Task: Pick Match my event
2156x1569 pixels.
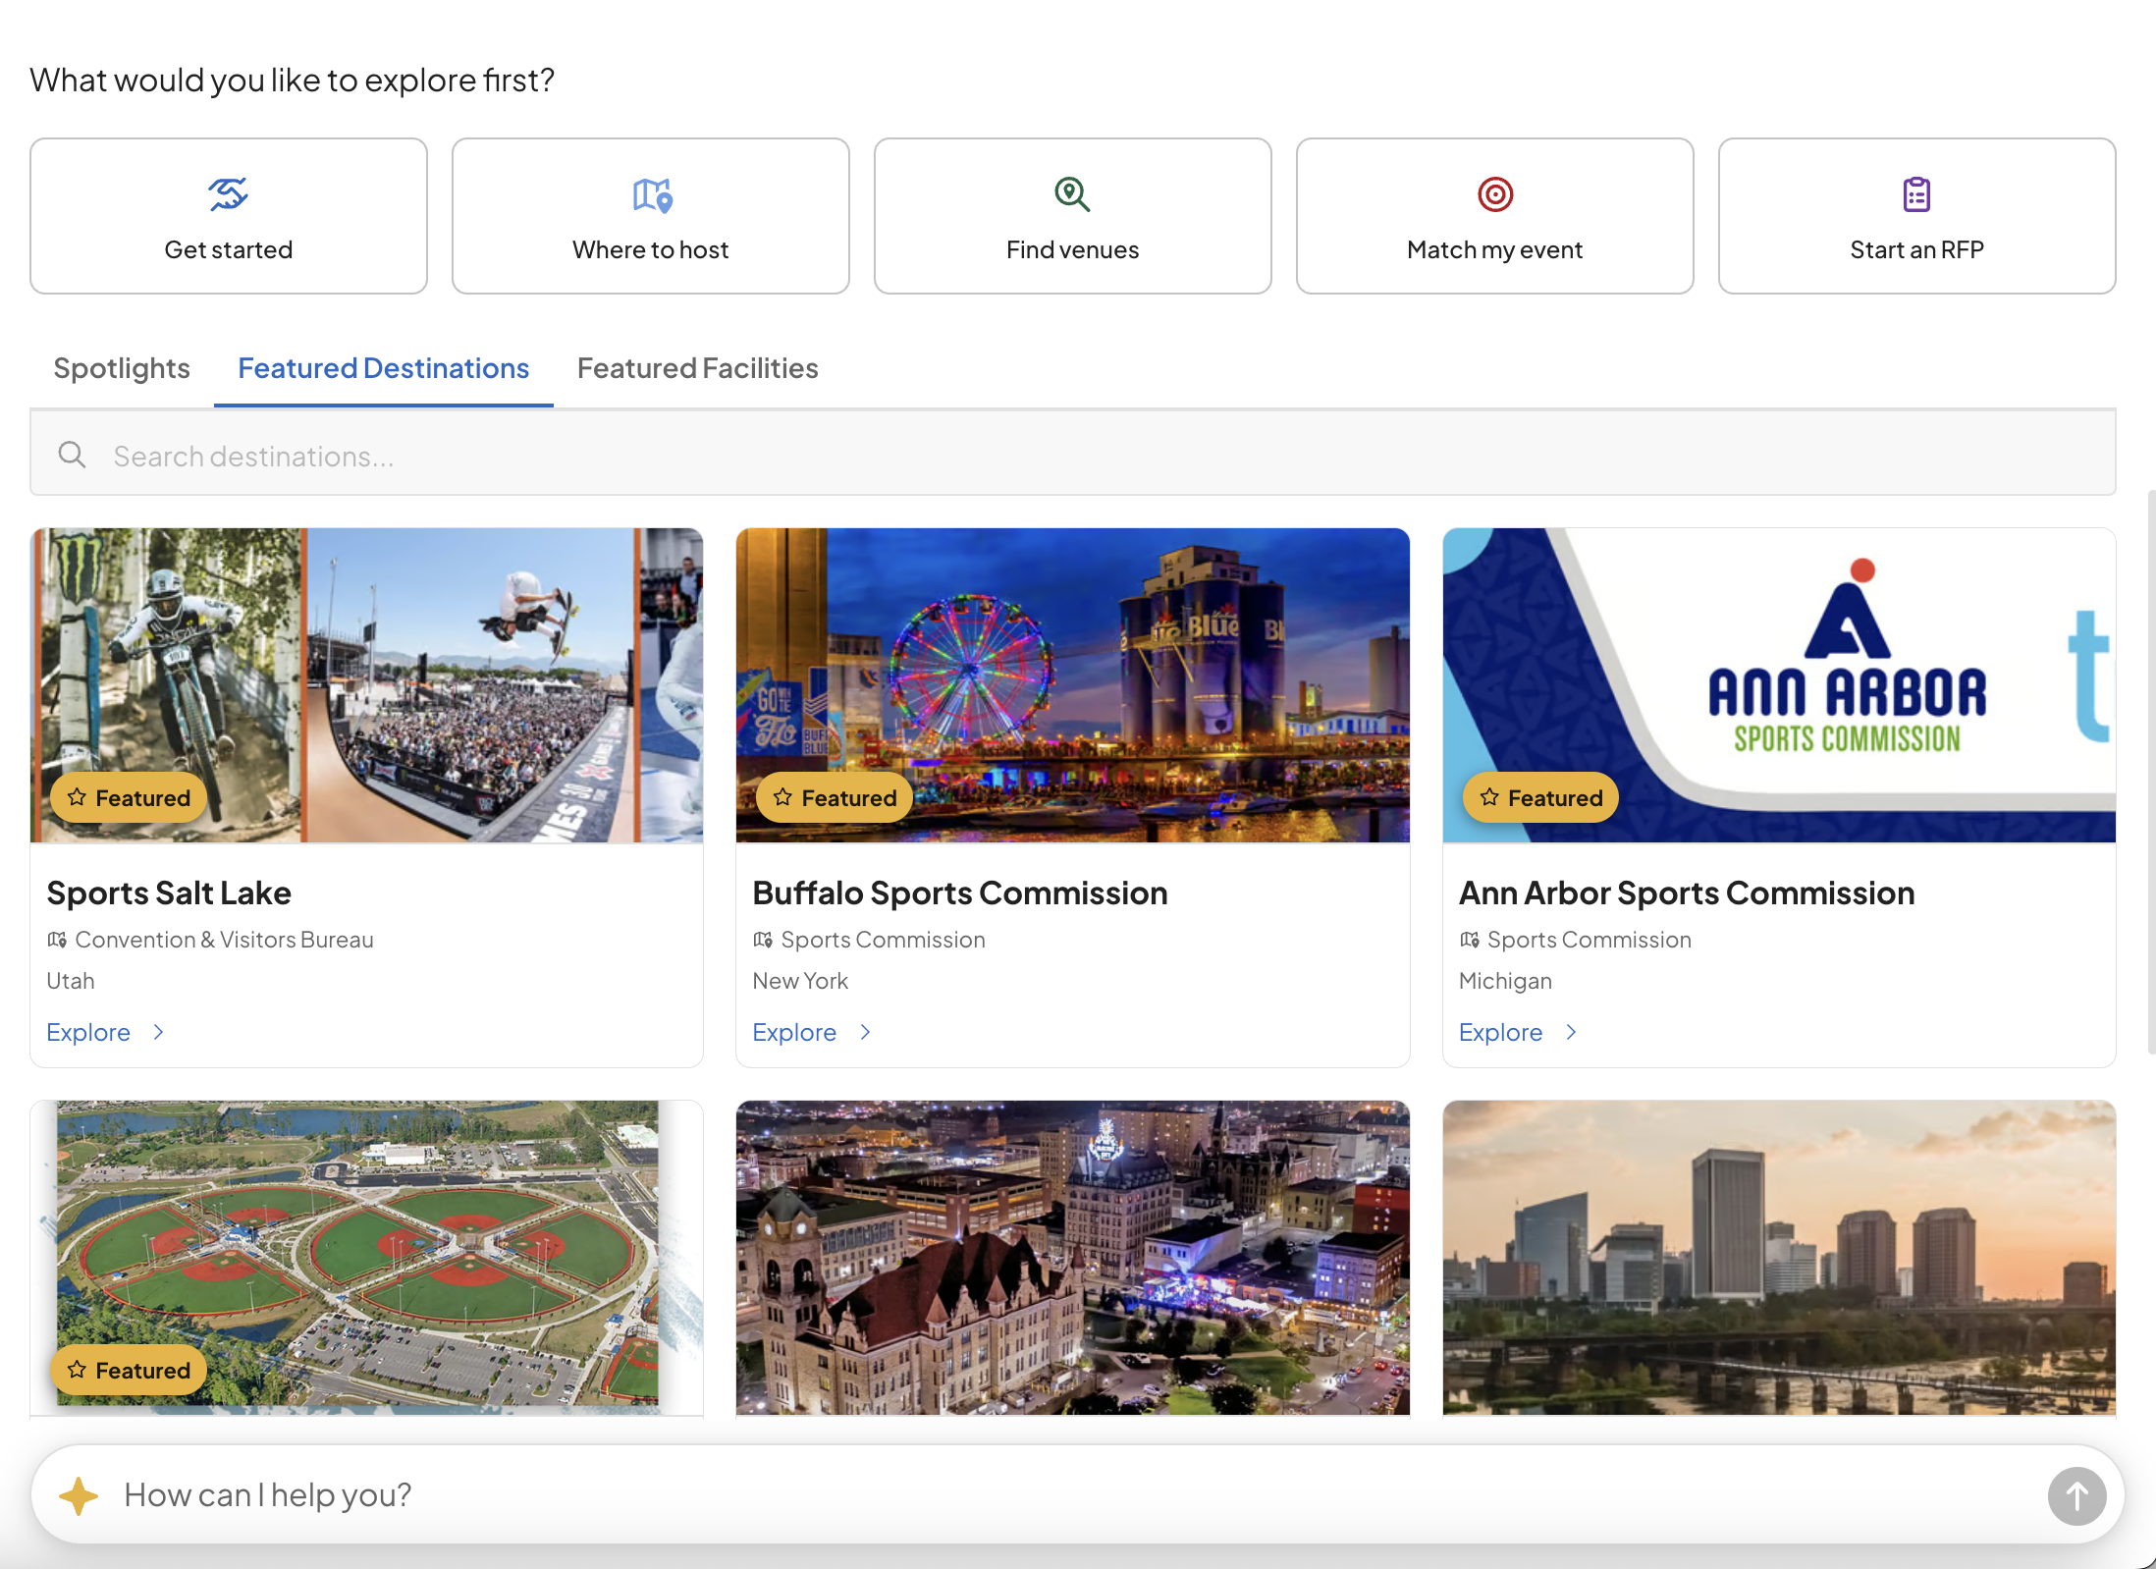Action: [1495, 216]
